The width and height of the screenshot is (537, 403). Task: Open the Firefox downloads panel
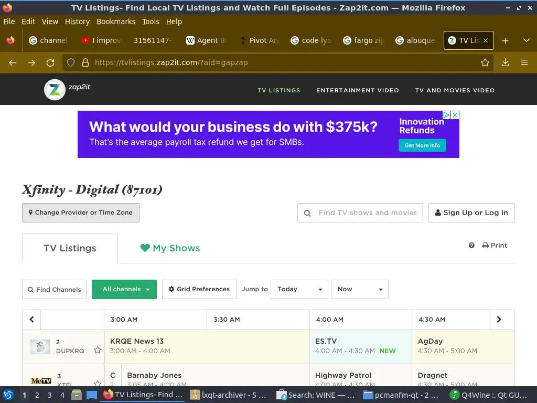coord(505,62)
